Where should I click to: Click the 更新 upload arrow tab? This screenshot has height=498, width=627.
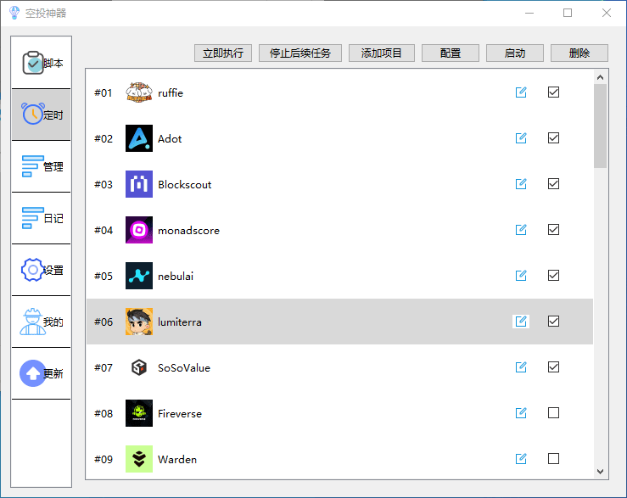click(42, 373)
